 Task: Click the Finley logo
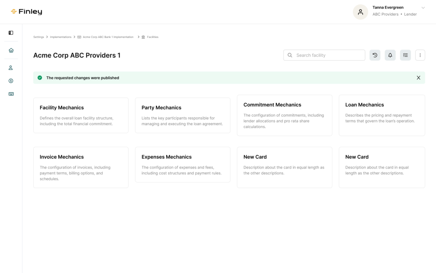[x=26, y=12]
